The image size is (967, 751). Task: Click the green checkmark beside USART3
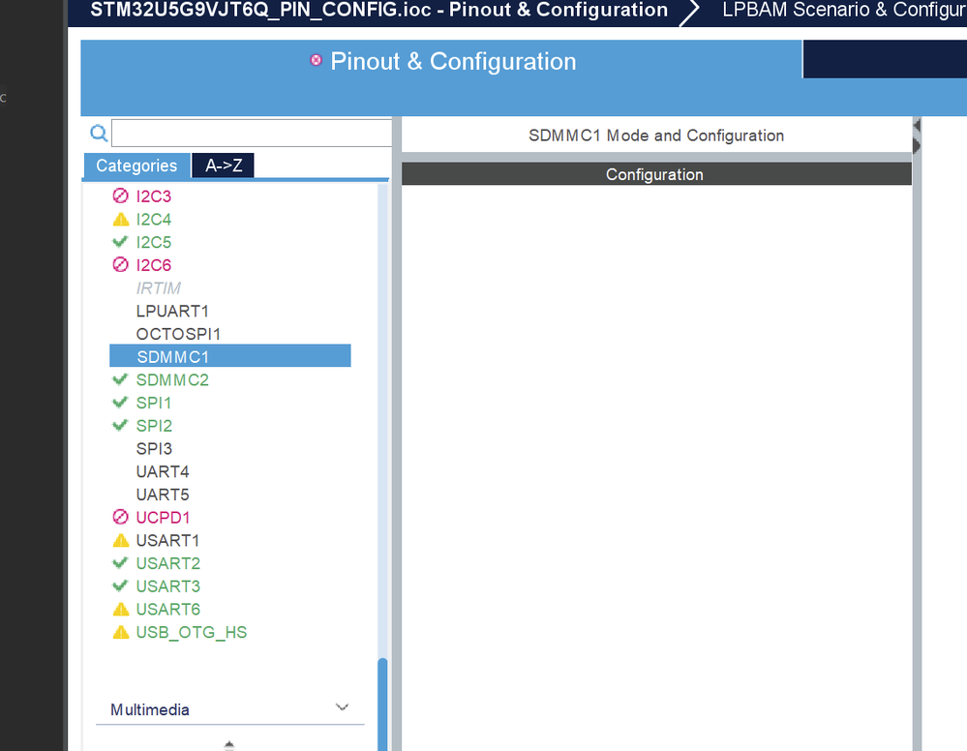(x=120, y=586)
